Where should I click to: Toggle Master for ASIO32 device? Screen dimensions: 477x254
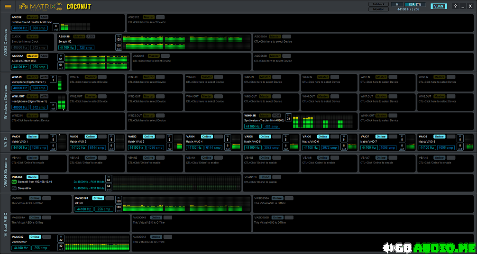click(x=32, y=17)
